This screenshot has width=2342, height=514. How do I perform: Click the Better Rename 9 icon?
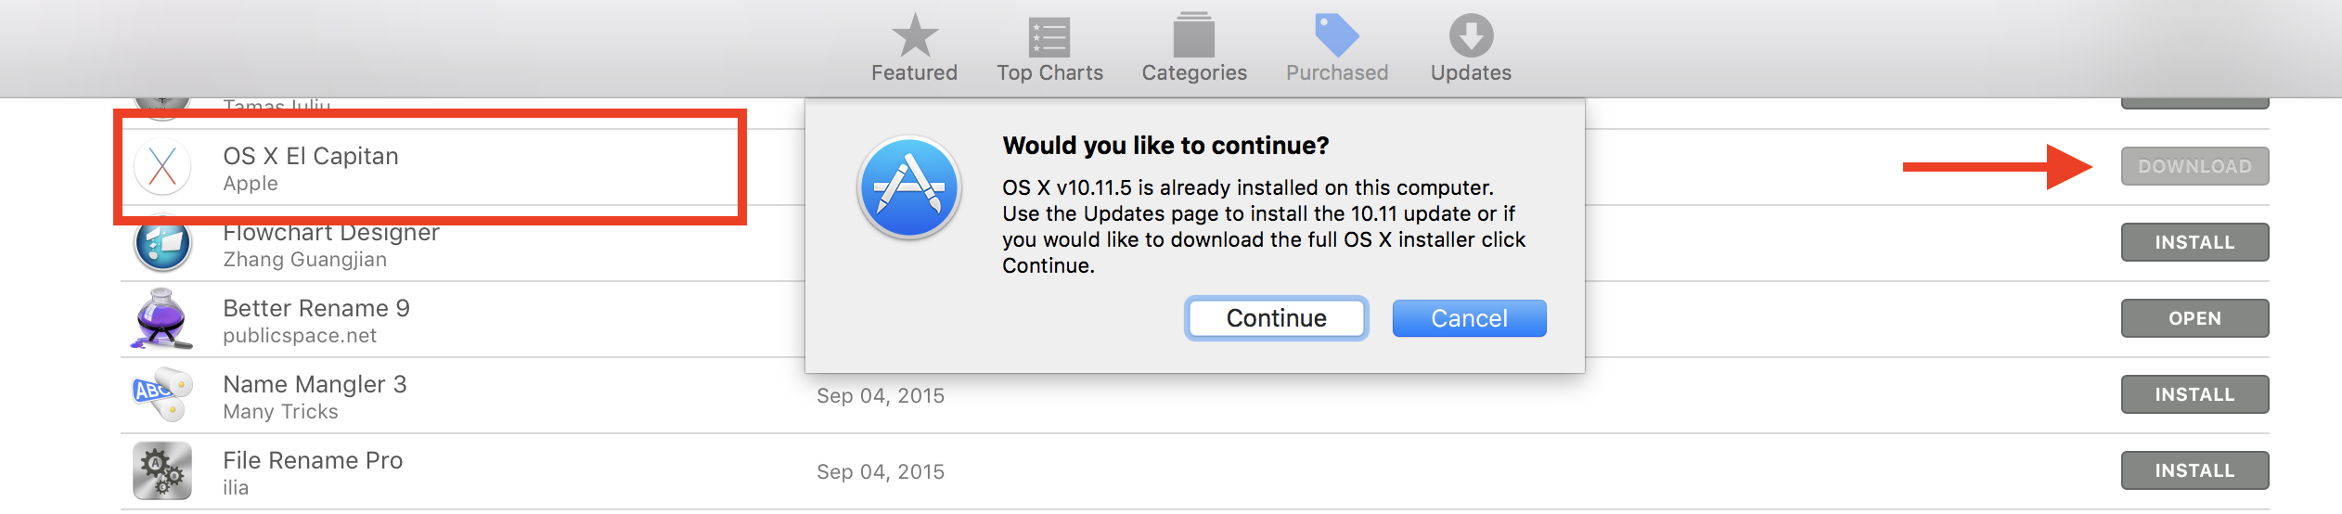[x=162, y=319]
